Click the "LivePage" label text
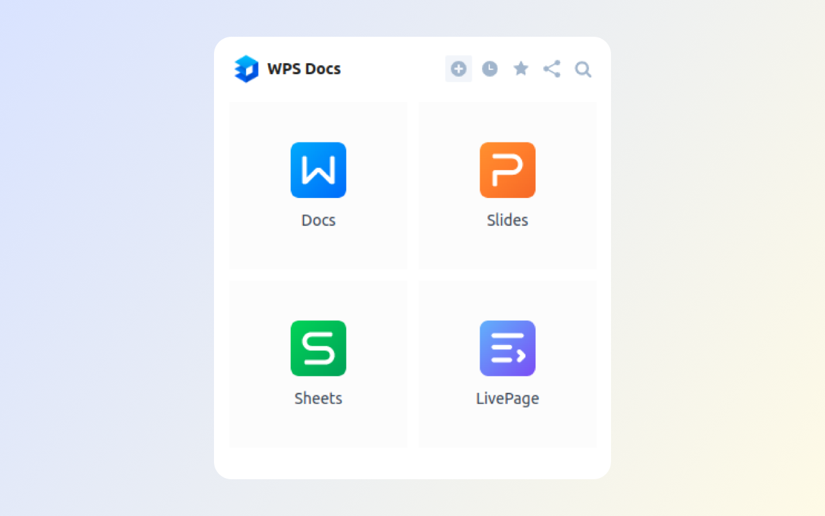The image size is (825, 516). pyautogui.click(x=507, y=399)
